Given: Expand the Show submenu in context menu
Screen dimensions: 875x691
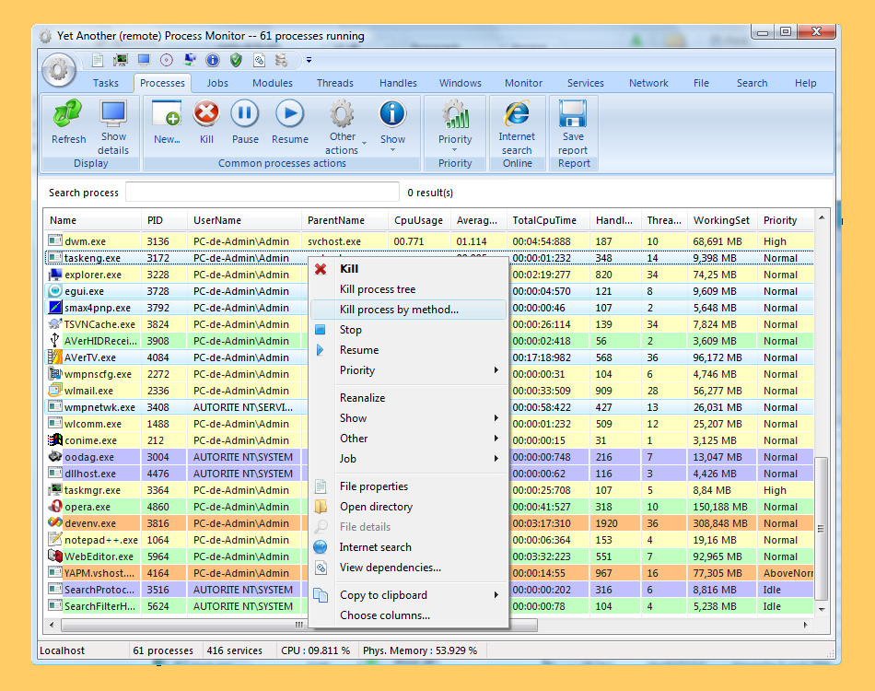Looking at the screenshot, I should point(408,418).
